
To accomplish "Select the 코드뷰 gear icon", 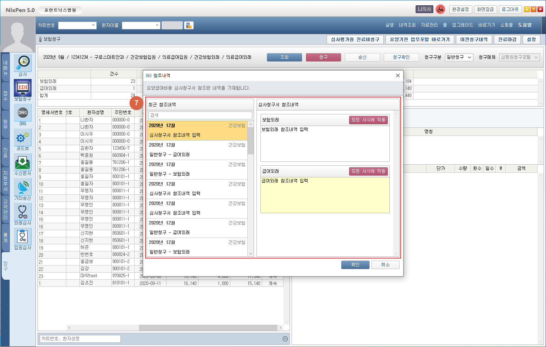I will 23,138.
